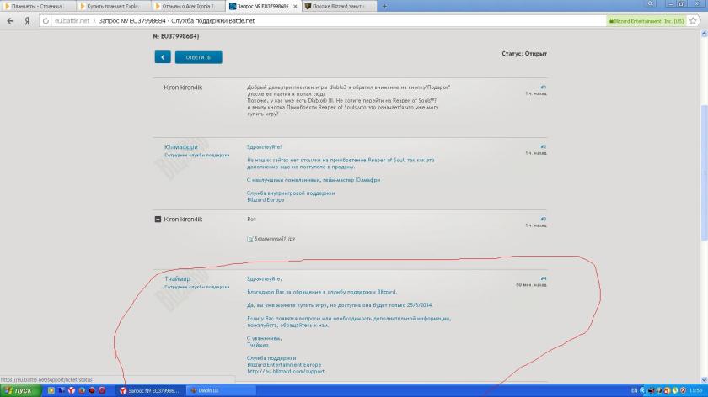Click the author name Юлмафри
The image size is (708, 397).
click(x=181, y=147)
